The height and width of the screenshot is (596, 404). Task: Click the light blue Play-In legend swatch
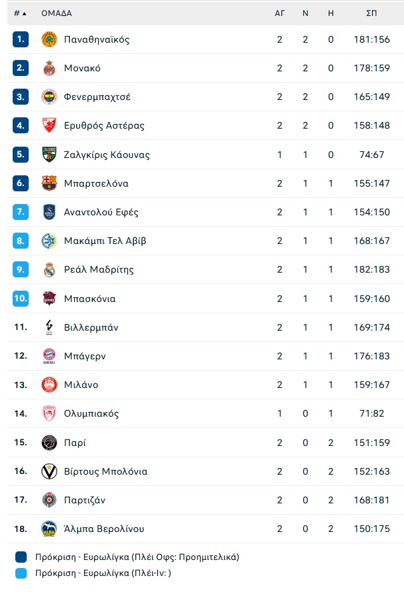(21, 573)
